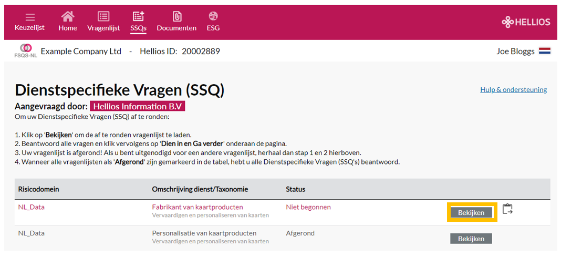561x257 pixels.
Task: Click the Dutch flag language icon
Action: (x=545, y=51)
